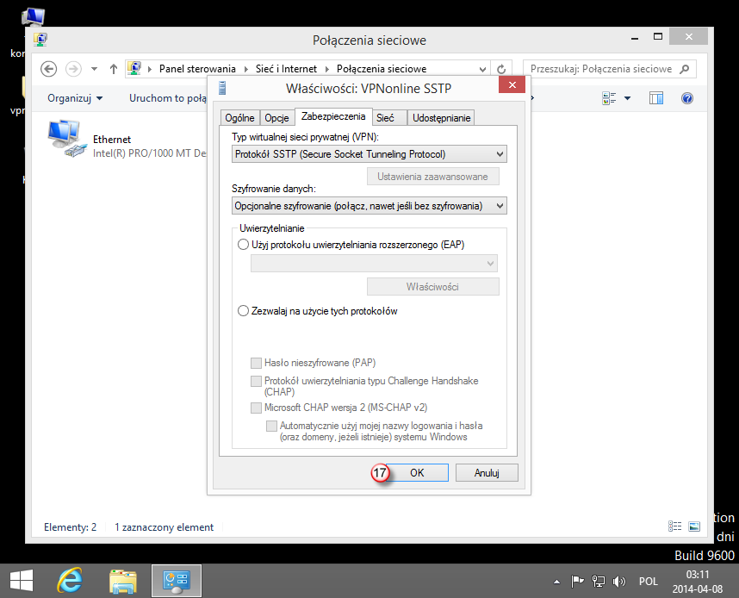Screen dimensions: 739x598
Task: Close the Właściwości VPNonline SSTP dialog
Action: [512, 85]
